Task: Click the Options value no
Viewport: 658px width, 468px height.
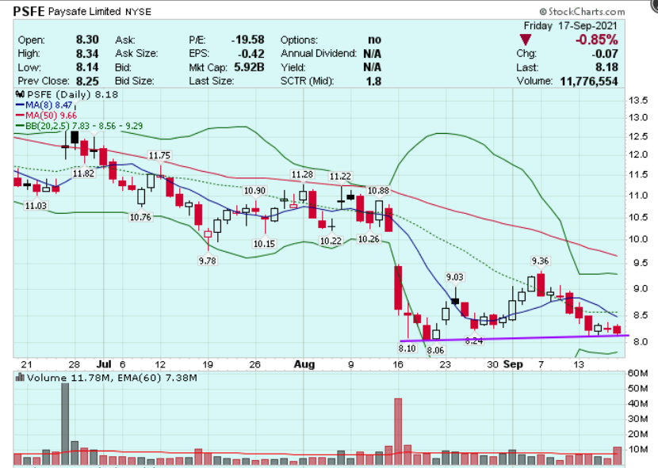Action: pyautogui.click(x=375, y=40)
